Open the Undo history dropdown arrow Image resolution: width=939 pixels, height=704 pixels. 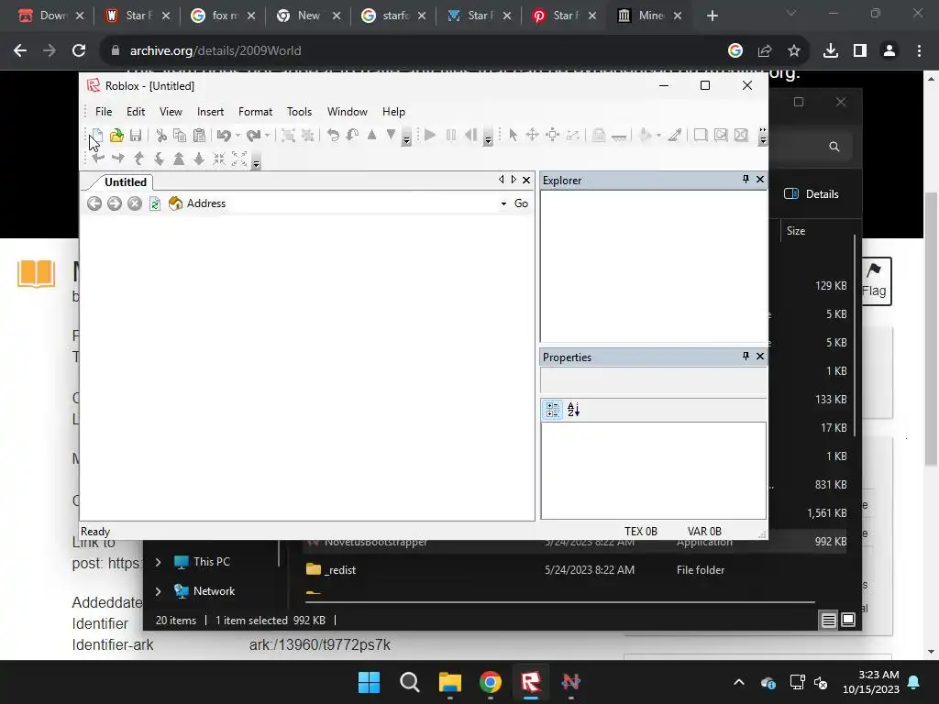(238, 136)
